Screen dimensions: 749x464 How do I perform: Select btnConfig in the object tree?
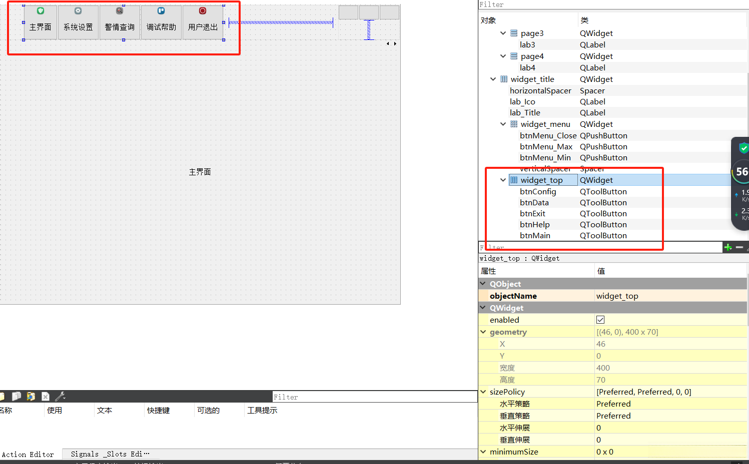538,192
